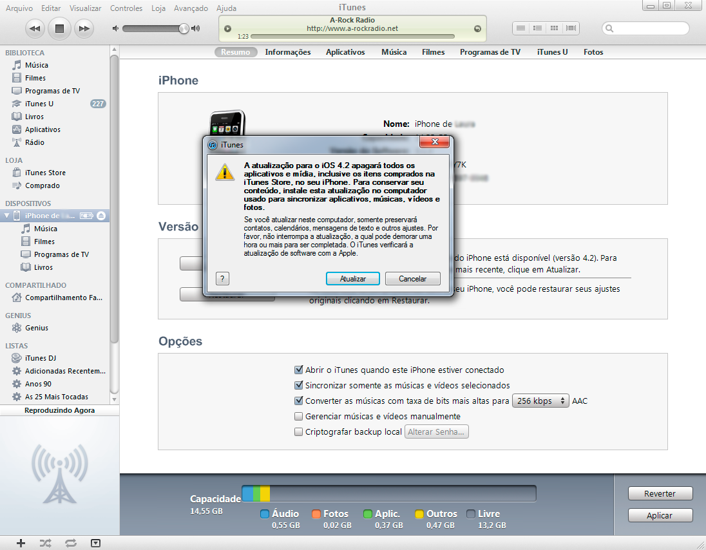
Task: Open the Avançado menu
Action: [x=191, y=8]
